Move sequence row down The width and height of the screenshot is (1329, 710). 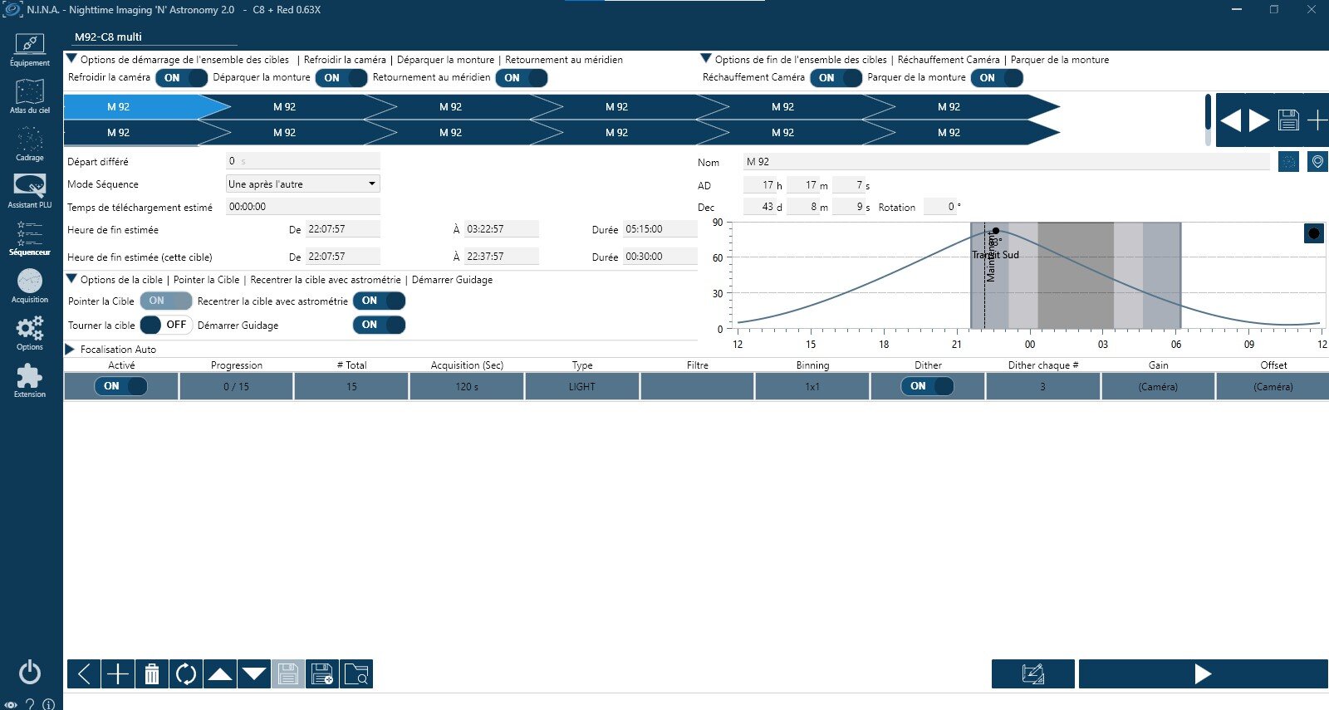click(254, 673)
